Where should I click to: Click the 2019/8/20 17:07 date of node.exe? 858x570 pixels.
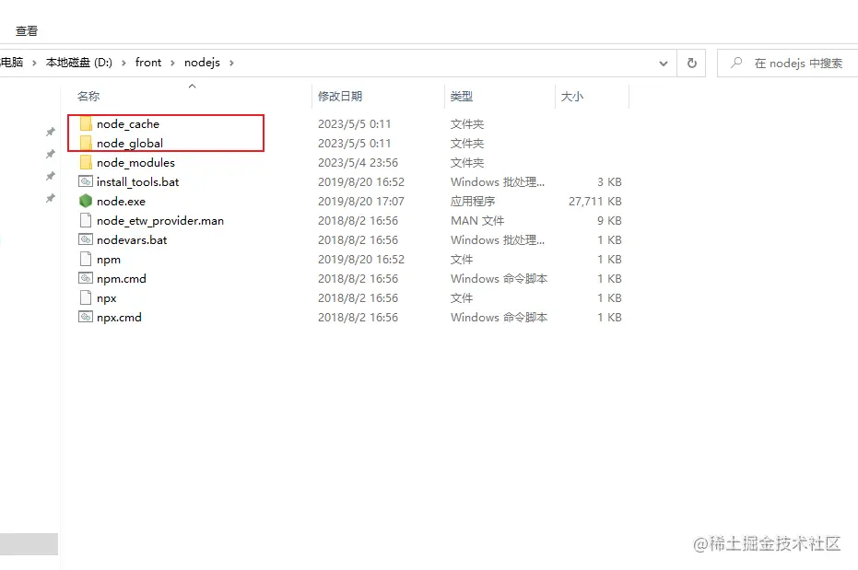361,201
